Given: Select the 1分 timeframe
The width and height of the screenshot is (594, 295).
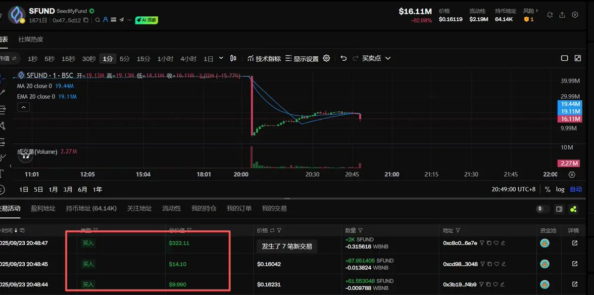Looking at the screenshot, I should coord(107,59).
